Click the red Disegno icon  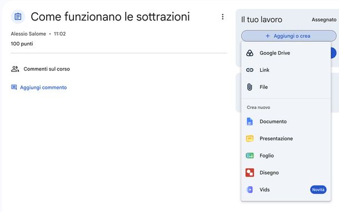[x=250, y=173]
